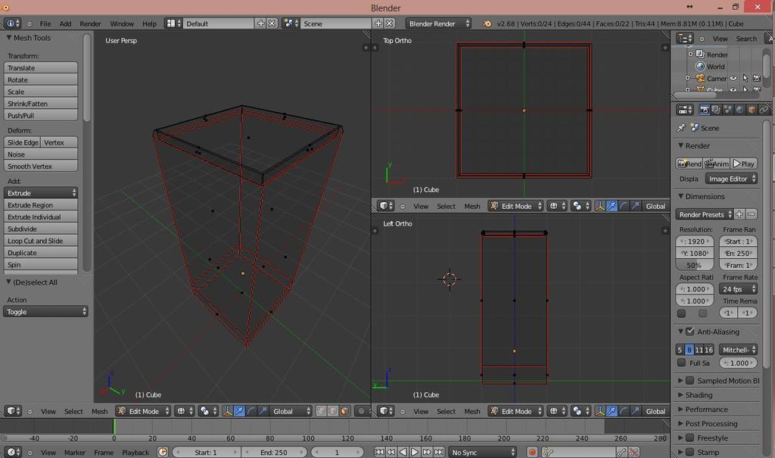Click translate manipulator icon in Top Ortho header
775x458 pixels.
(612, 206)
